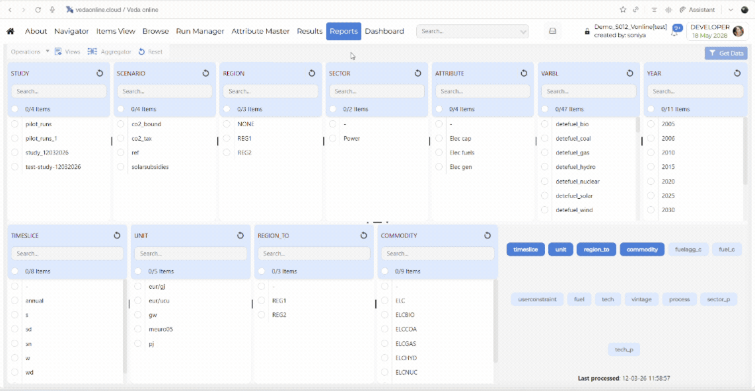Switch to the Run Manager tab
This screenshot has height=391, width=755.
(200, 31)
